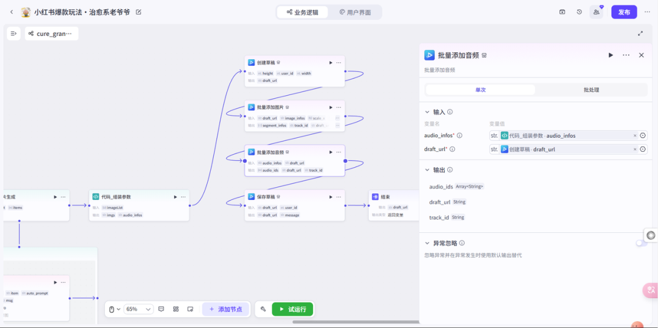658x328 pixels.
Task: Open version history clock icon
Action: click(579, 12)
